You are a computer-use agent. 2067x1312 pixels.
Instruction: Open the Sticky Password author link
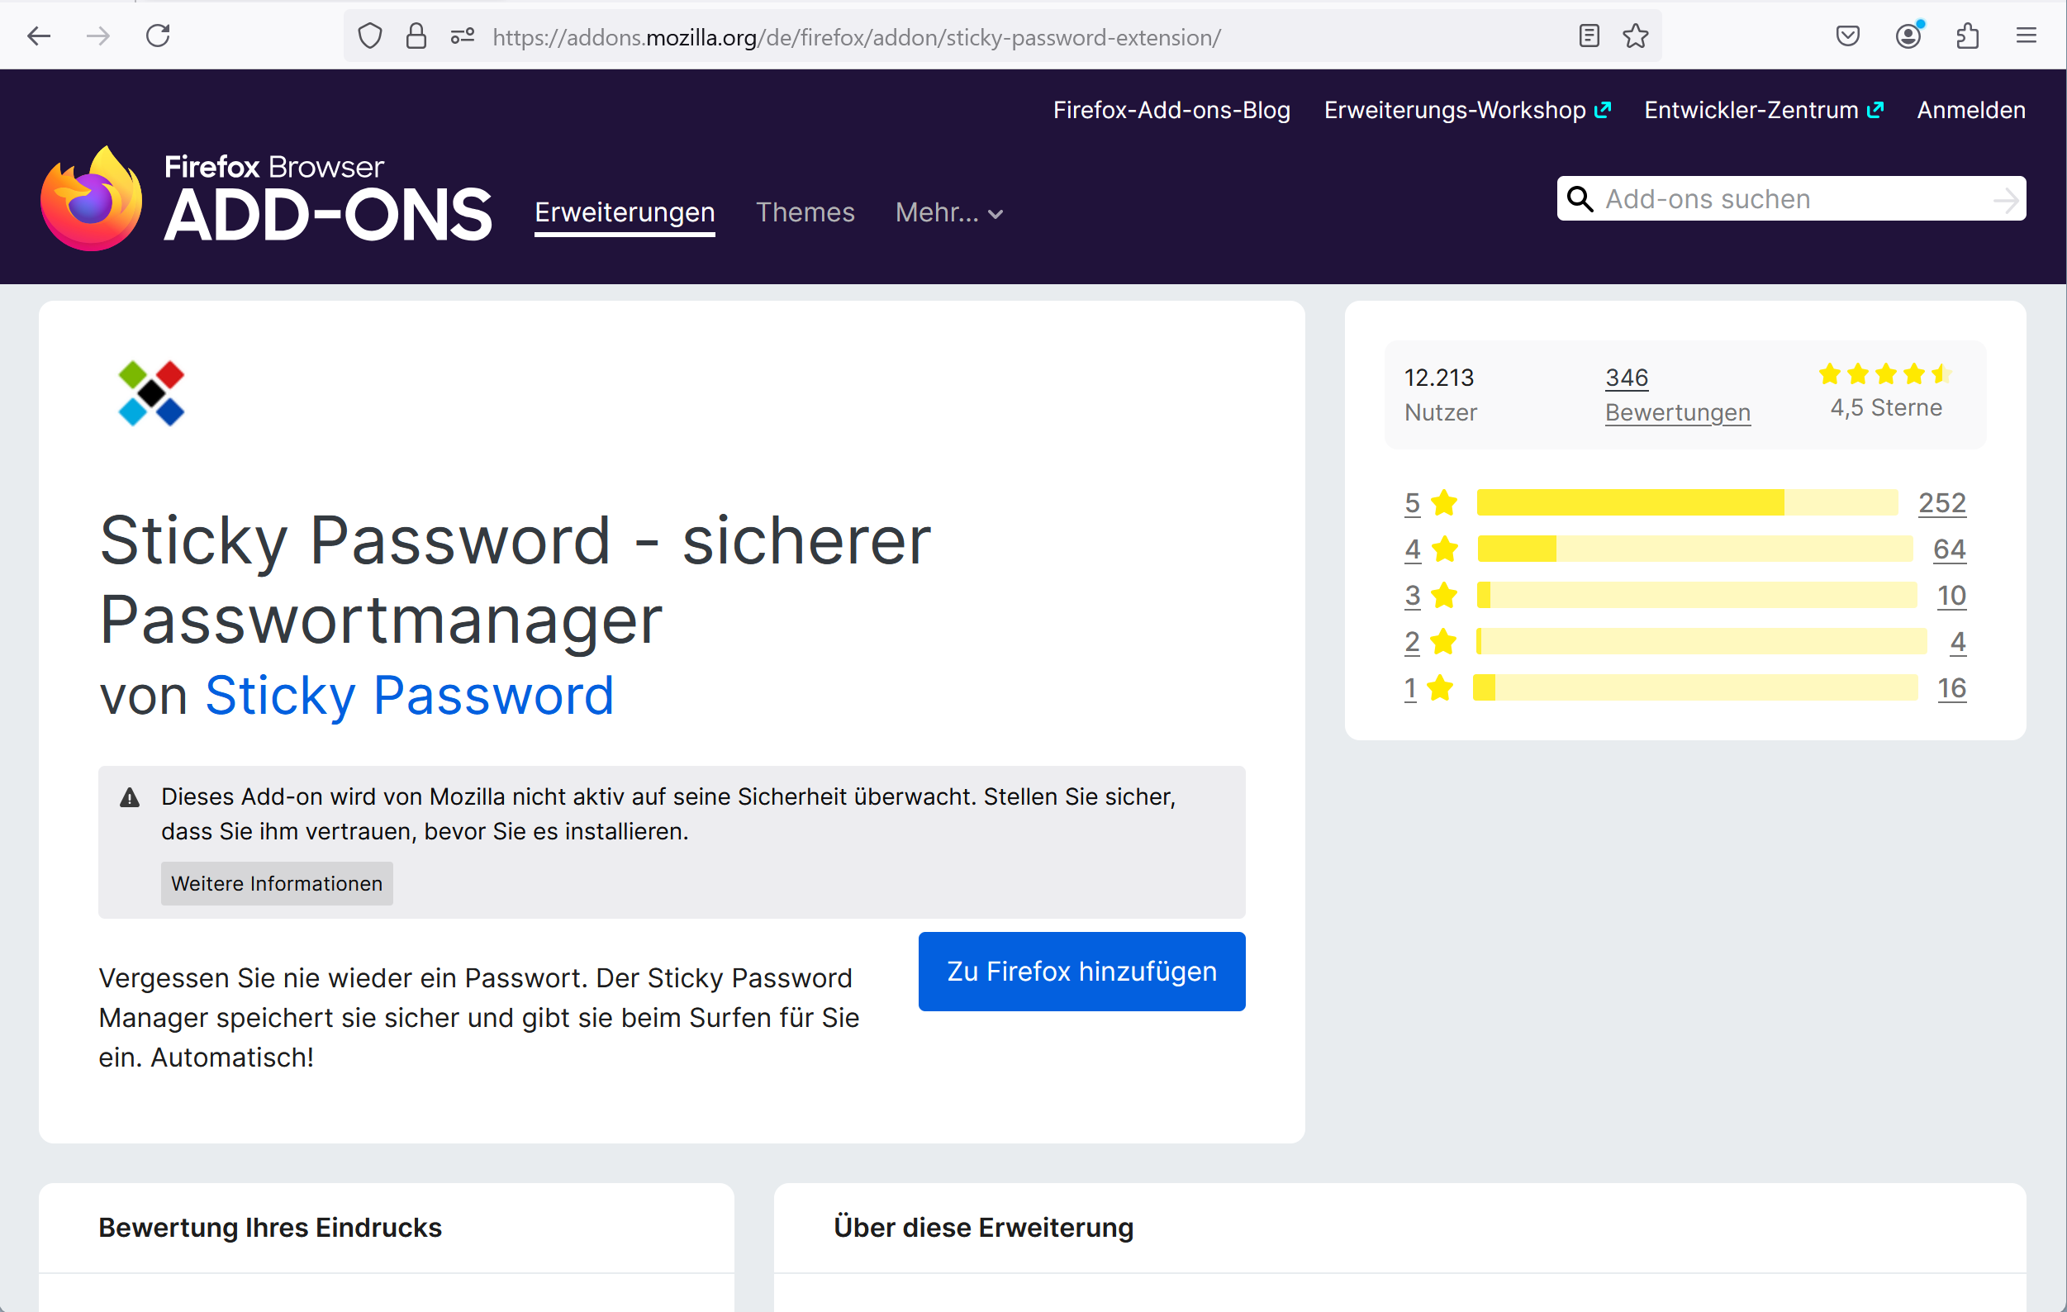pyautogui.click(x=410, y=695)
